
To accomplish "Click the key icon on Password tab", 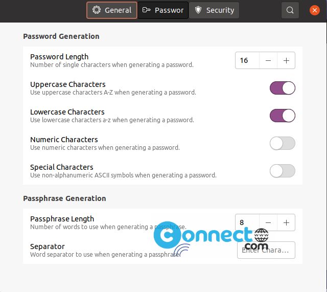I will point(146,10).
